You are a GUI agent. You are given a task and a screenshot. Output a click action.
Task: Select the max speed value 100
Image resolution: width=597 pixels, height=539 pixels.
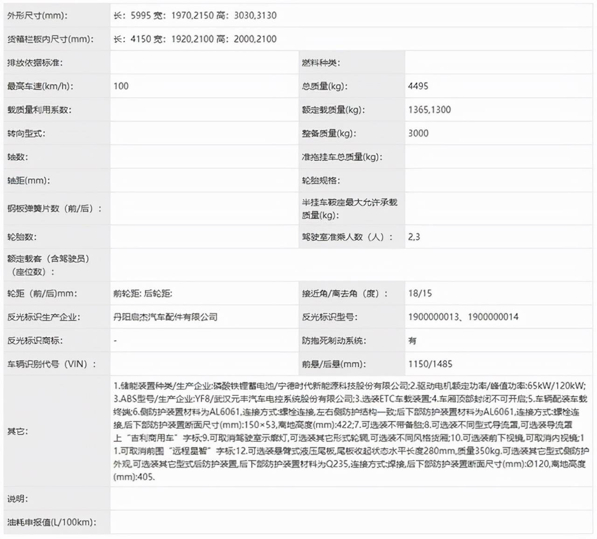(x=121, y=86)
